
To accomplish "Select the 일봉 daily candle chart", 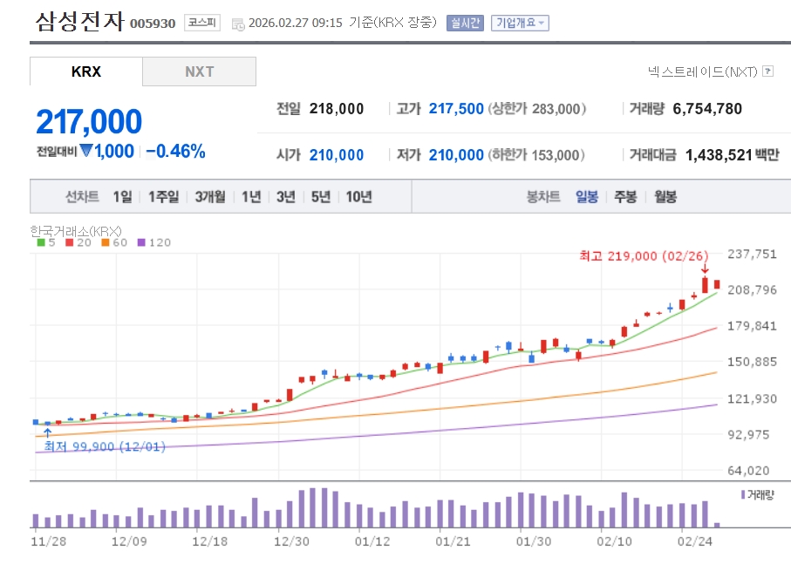I will [x=586, y=196].
